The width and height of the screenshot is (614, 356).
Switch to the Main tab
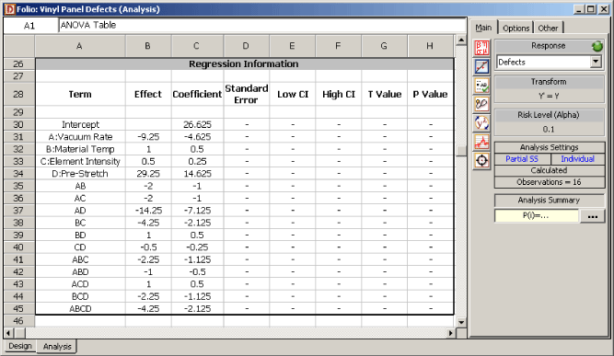[x=483, y=28]
